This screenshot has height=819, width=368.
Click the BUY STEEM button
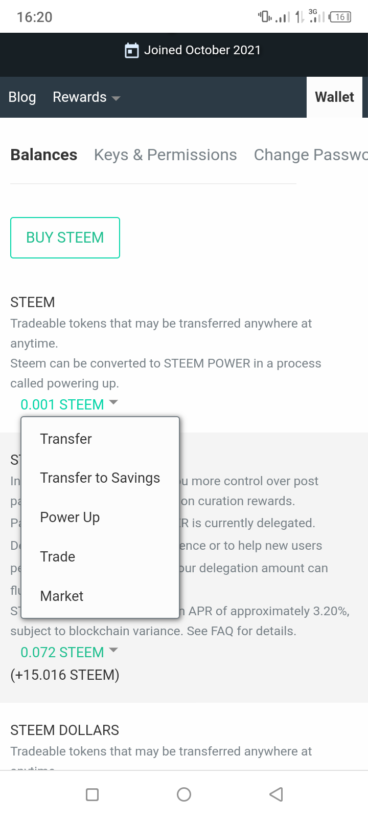[x=65, y=238]
